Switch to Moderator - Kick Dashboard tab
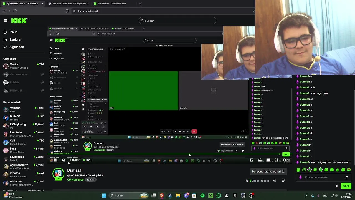The image size is (355, 200). coord(112,4)
